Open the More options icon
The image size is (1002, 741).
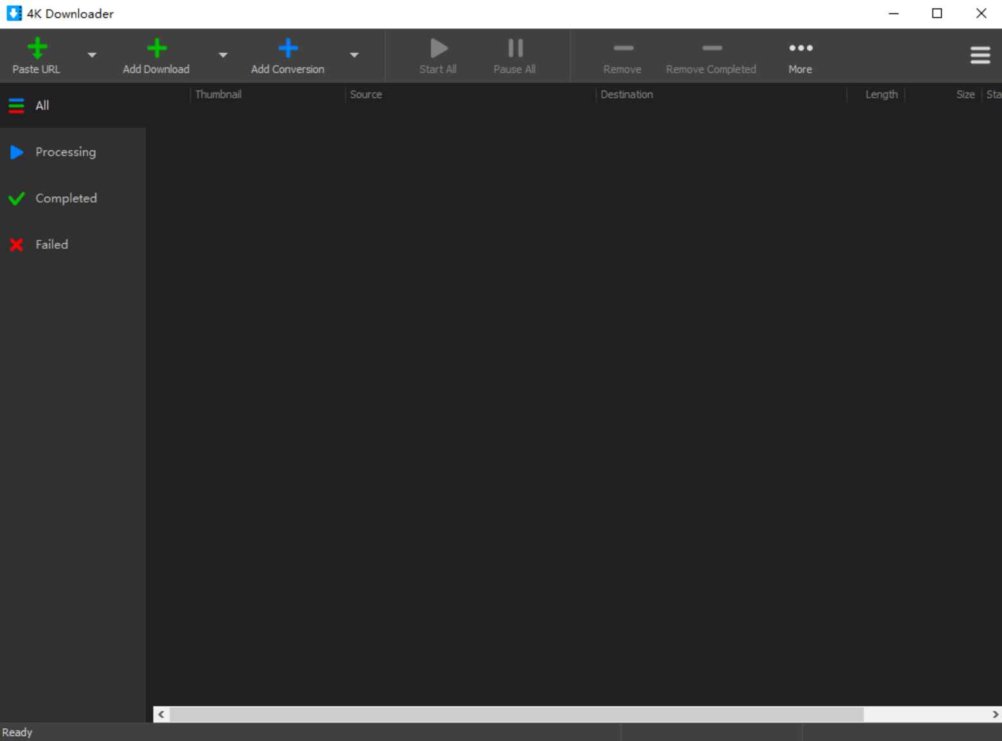click(800, 48)
